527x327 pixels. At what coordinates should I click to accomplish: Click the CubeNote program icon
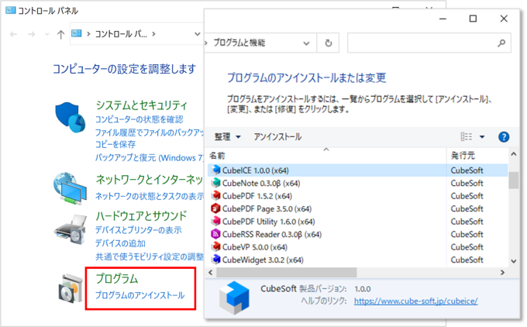[x=216, y=183]
